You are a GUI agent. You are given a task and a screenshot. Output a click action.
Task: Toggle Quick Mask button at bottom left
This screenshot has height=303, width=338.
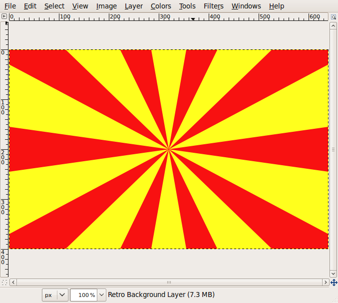pos(4,283)
